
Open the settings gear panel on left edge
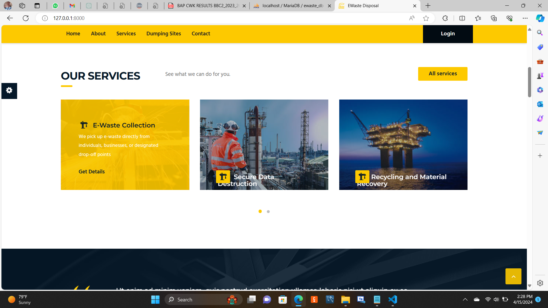click(x=9, y=91)
